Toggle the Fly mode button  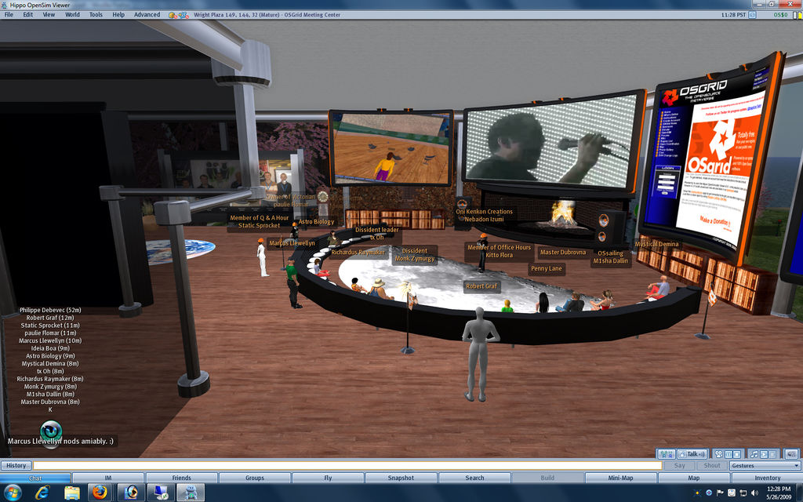328,478
